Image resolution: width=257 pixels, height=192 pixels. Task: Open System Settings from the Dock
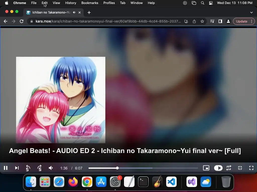click(x=115, y=182)
